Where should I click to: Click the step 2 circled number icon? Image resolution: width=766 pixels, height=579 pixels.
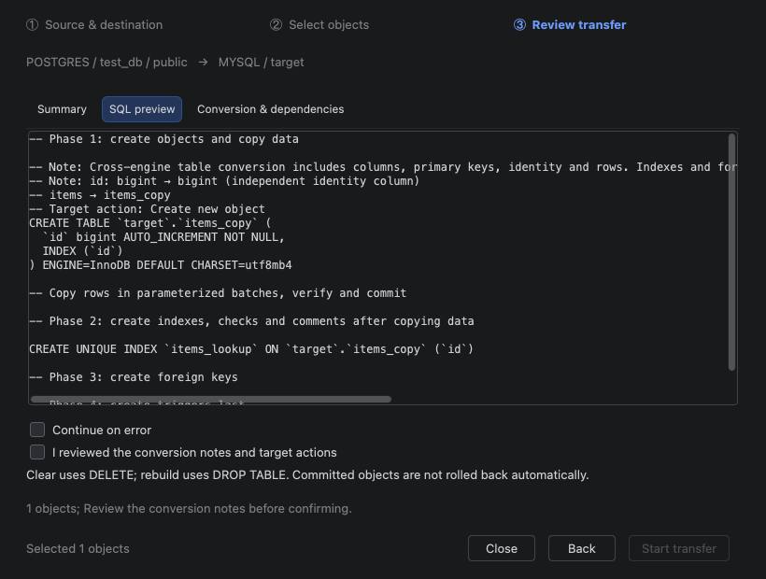pyautogui.click(x=276, y=25)
